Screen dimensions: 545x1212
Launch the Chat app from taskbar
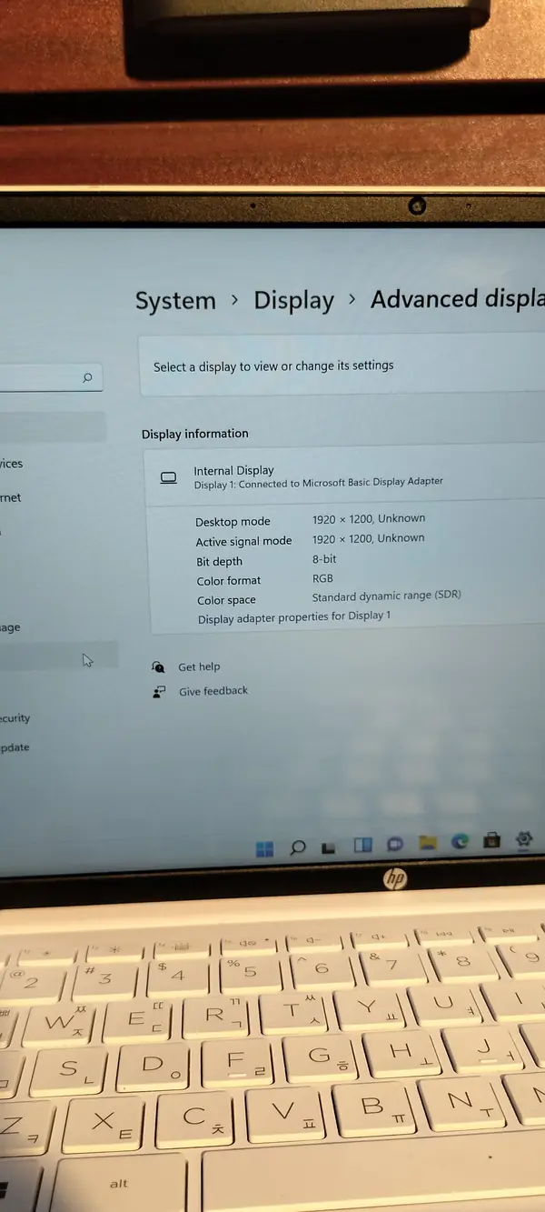coord(395,844)
